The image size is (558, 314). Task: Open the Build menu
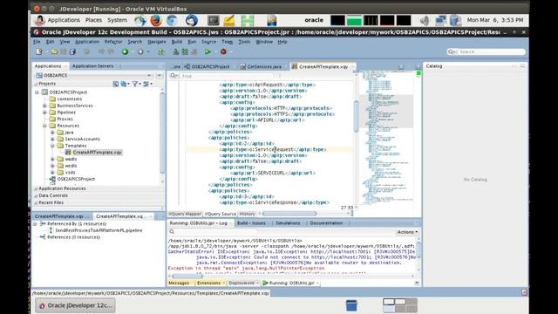tap(177, 42)
